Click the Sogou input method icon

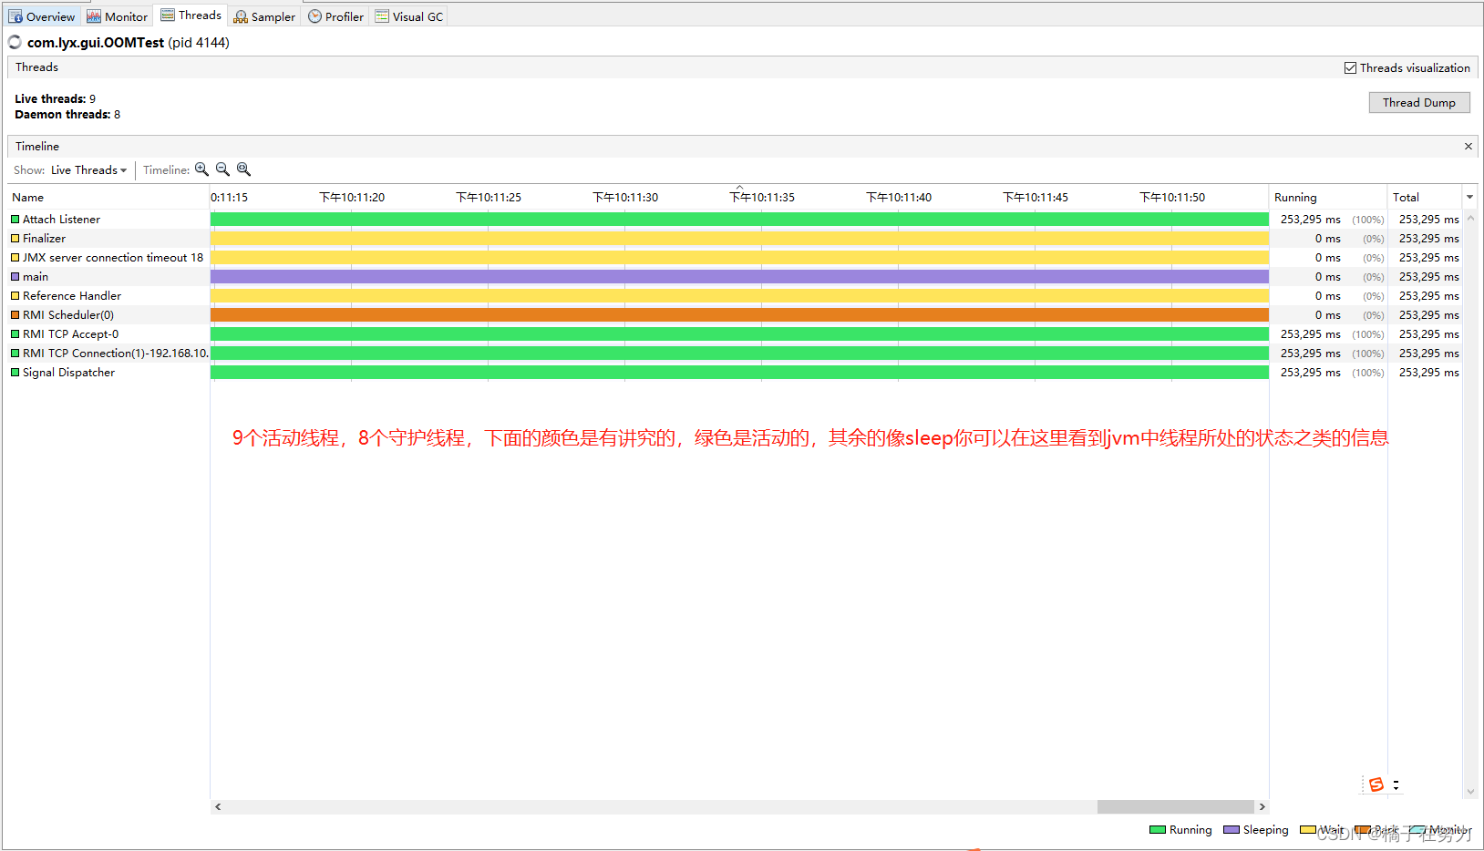(1376, 784)
